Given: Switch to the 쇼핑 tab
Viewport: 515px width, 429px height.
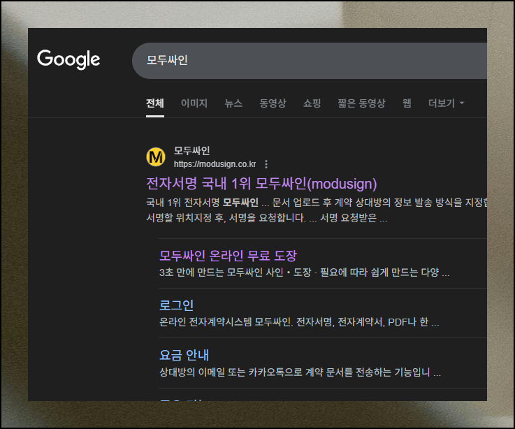Looking at the screenshot, I should pos(312,103).
